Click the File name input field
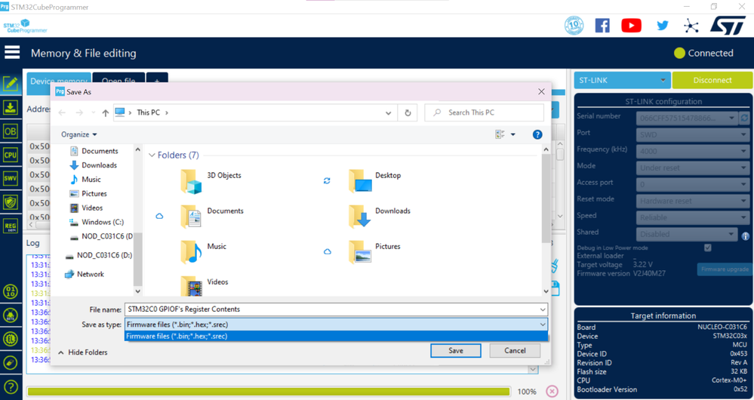754x400 pixels. tap(331, 309)
